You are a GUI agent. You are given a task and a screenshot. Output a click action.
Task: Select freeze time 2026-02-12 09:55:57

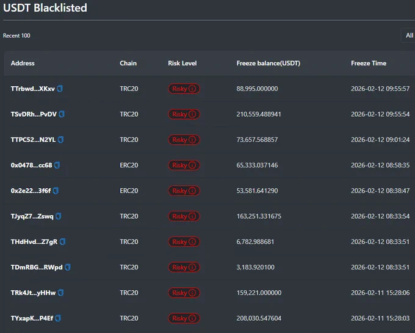(x=380, y=89)
